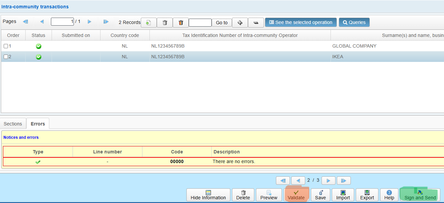
Task: Open Help from the bottom toolbar
Action: coord(389,195)
